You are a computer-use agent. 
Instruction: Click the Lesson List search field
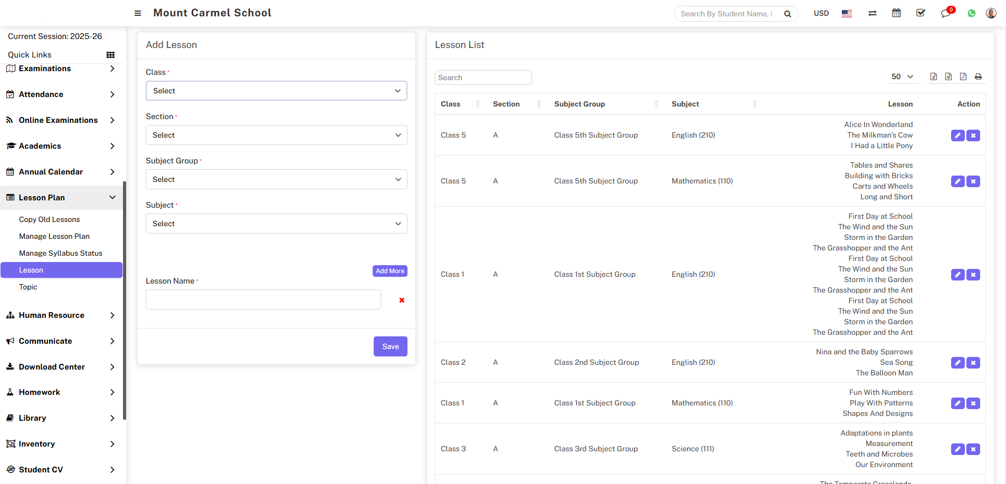(483, 78)
